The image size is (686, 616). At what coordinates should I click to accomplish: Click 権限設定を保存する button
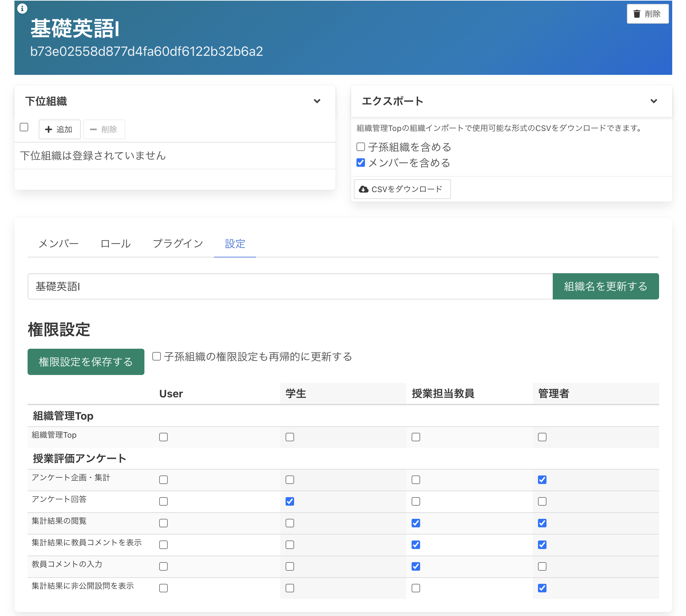(x=86, y=362)
